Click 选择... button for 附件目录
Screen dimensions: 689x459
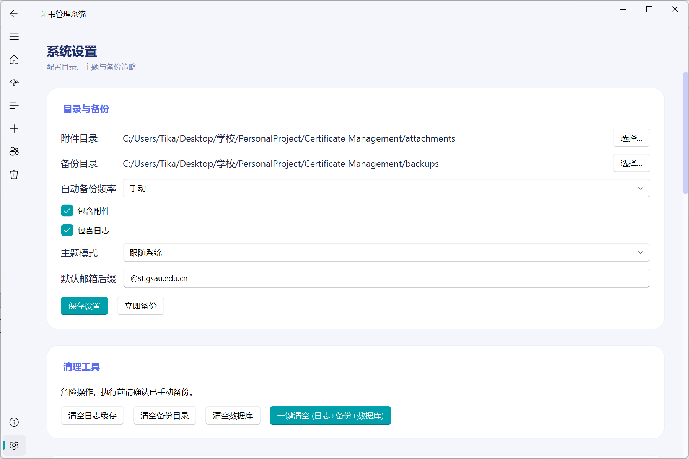point(631,138)
